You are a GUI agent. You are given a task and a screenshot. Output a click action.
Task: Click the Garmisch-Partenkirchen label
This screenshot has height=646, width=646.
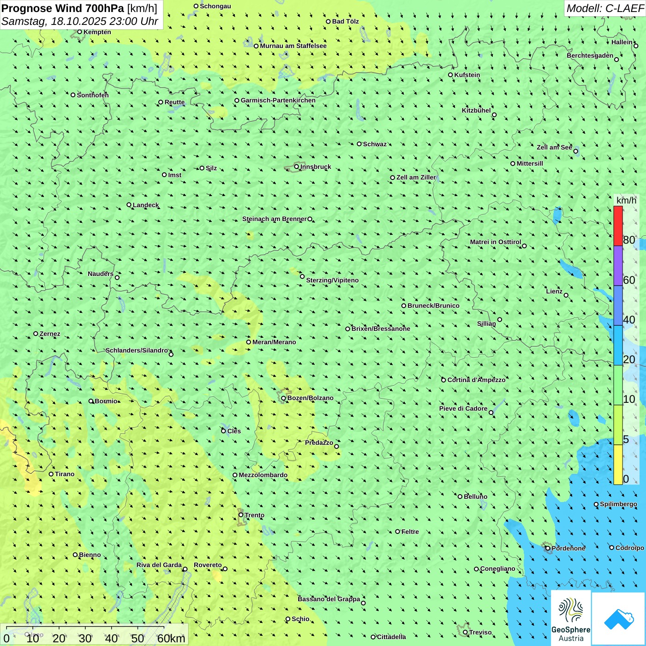coord(278,100)
